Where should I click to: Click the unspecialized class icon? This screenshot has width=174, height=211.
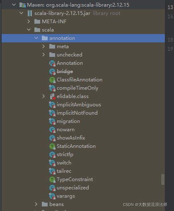coord(52,188)
